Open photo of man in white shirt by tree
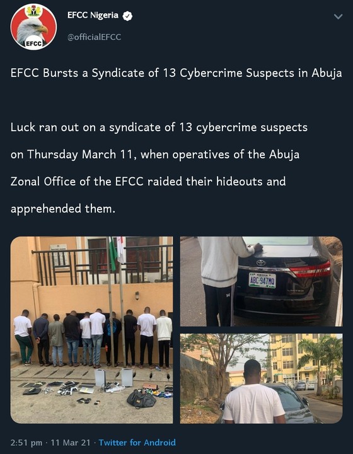The height and width of the screenshot is (454, 353). [261, 378]
